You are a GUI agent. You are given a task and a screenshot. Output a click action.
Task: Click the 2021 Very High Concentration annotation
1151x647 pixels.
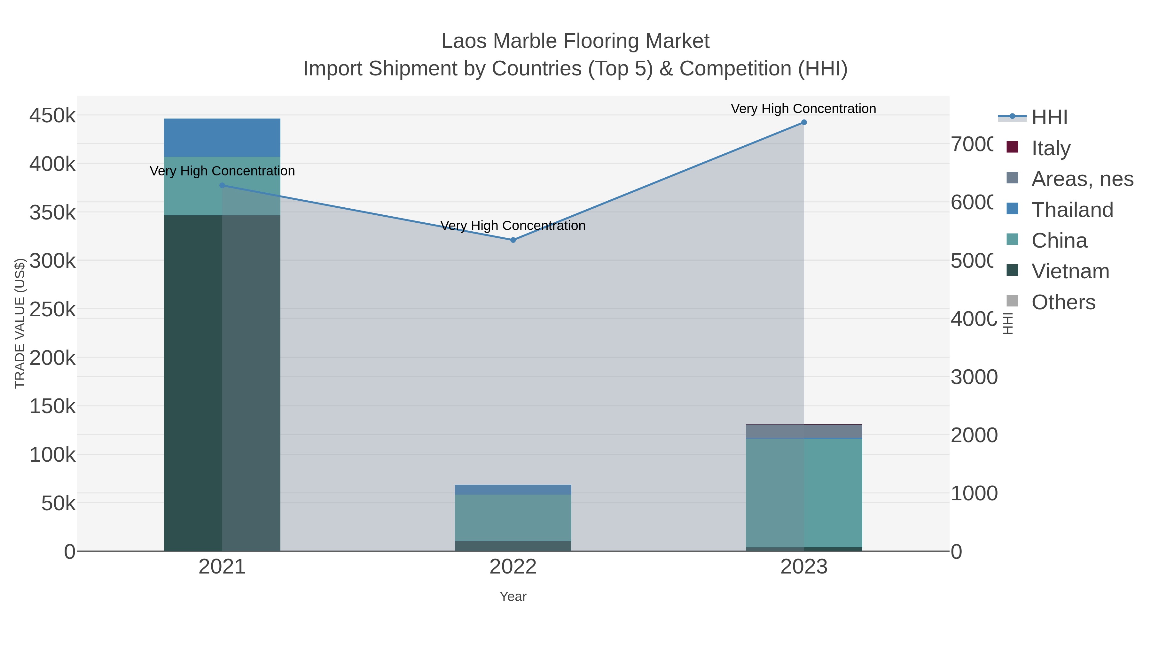222,171
